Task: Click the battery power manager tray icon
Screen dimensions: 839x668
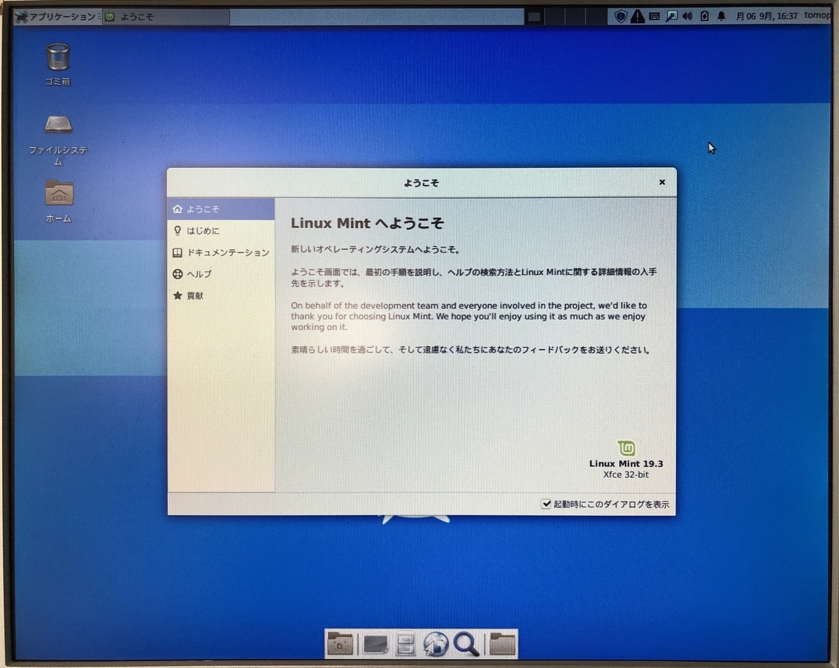Action: (x=704, y=16)
